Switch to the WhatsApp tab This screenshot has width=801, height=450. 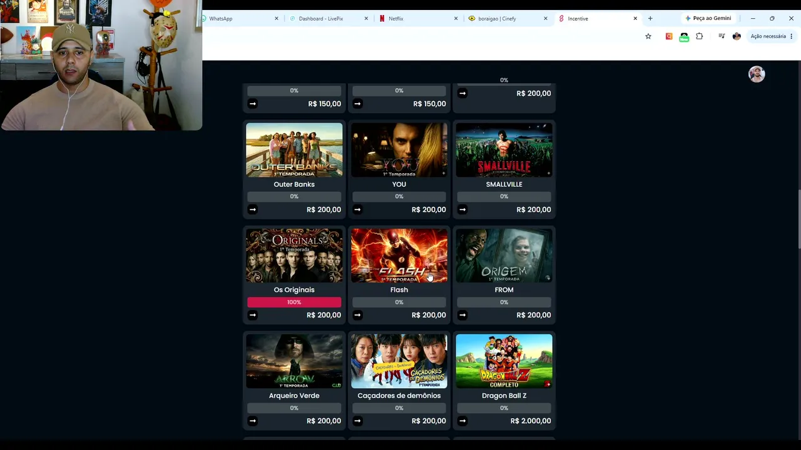(241, 19)
